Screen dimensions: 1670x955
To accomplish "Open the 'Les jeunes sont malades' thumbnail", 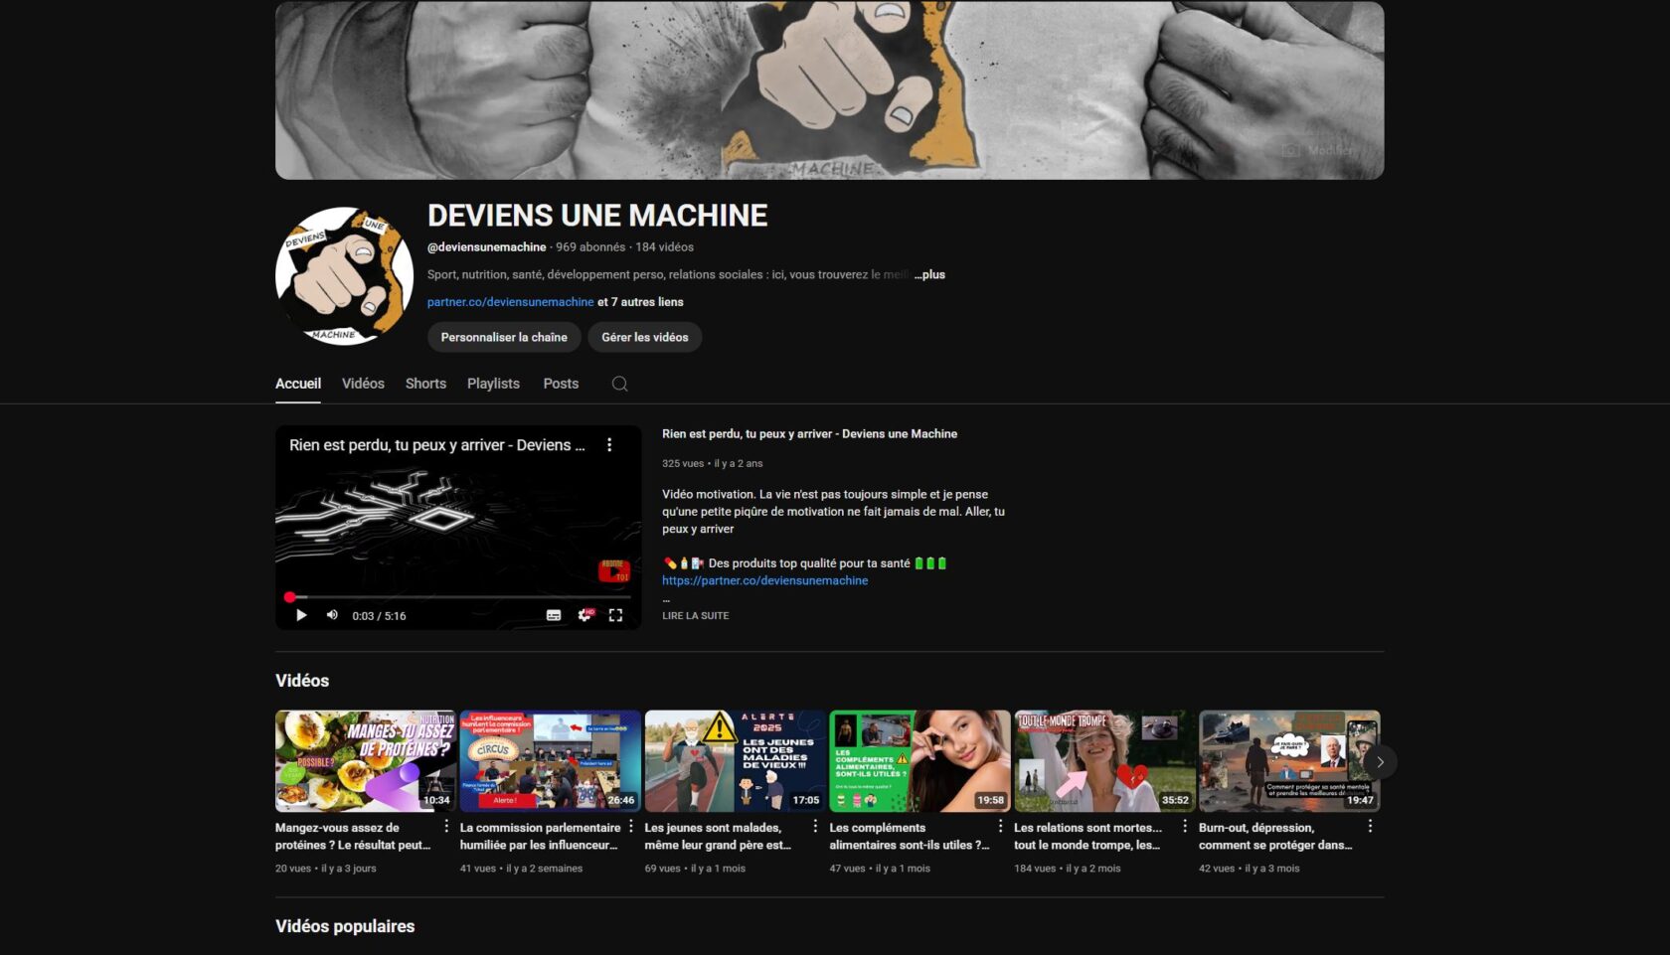I will [736, 761].
